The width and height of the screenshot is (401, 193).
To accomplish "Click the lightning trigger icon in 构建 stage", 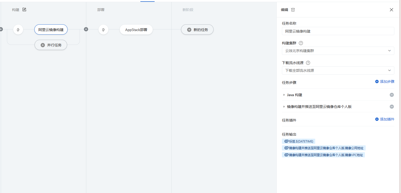I will click(x=18, y=30).
